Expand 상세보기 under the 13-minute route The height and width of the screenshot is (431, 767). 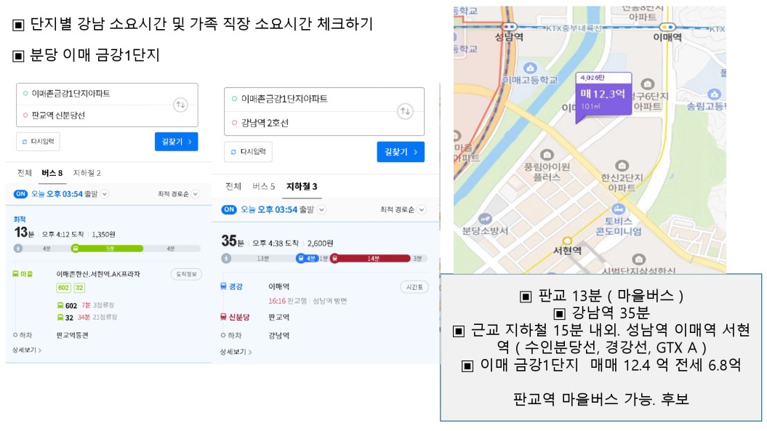(x=27, y=350)
